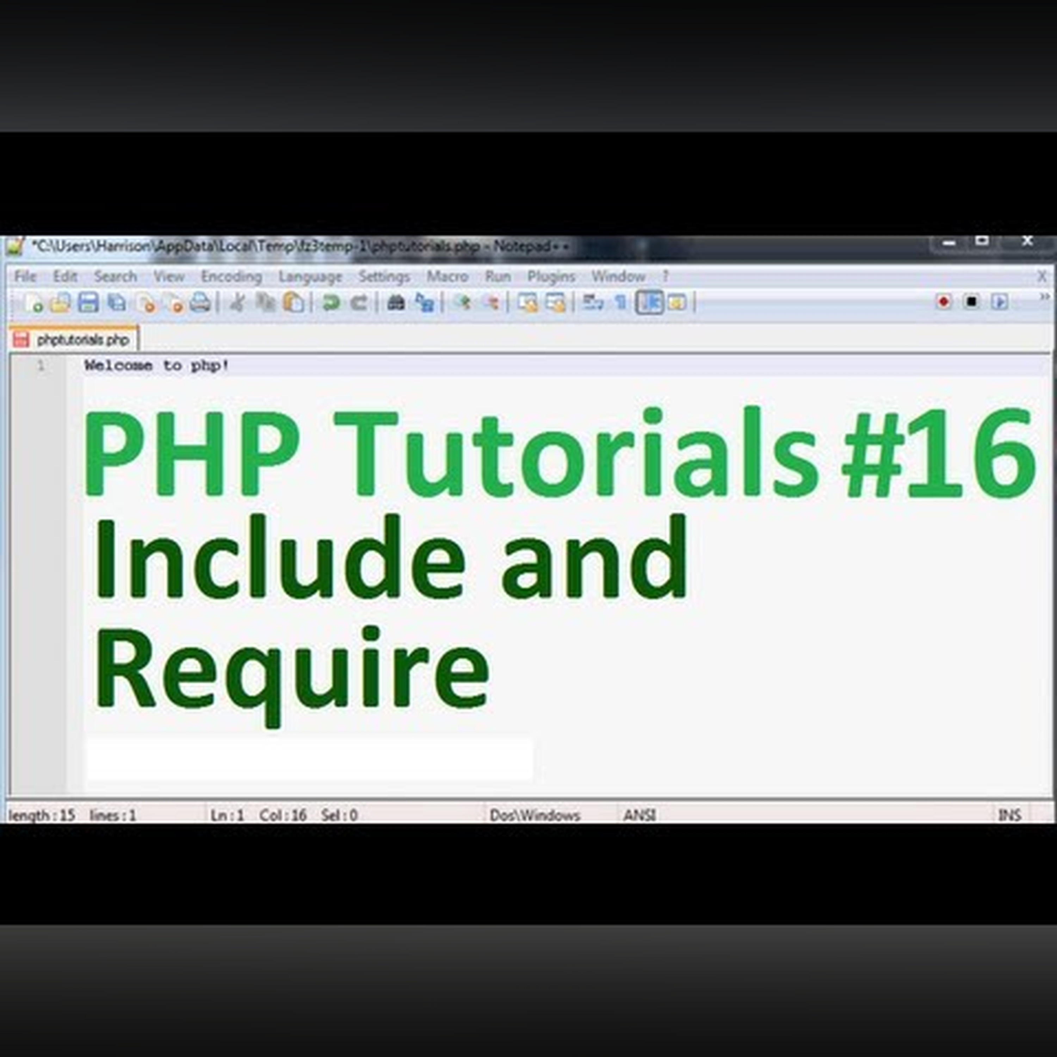This screenshot has width=1057, height=1057.
Task: Click the Cut scissors icon
Action: coord(237,303)
